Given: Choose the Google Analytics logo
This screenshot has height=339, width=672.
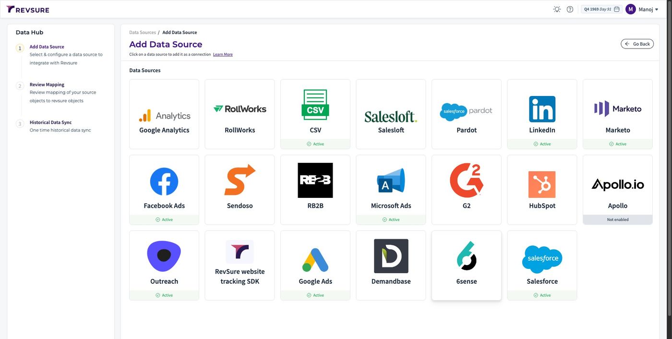Looking at the screenshot, I should pyautogui.click(x=164, y=116).
